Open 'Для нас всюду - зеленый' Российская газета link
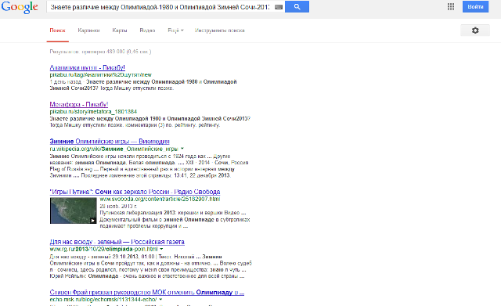Viewport: 501px width, 306px height. [117, 242]
